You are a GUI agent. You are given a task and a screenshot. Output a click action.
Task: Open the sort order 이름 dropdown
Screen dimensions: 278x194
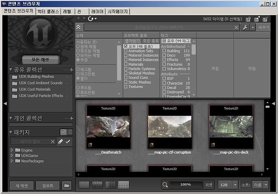266,185
